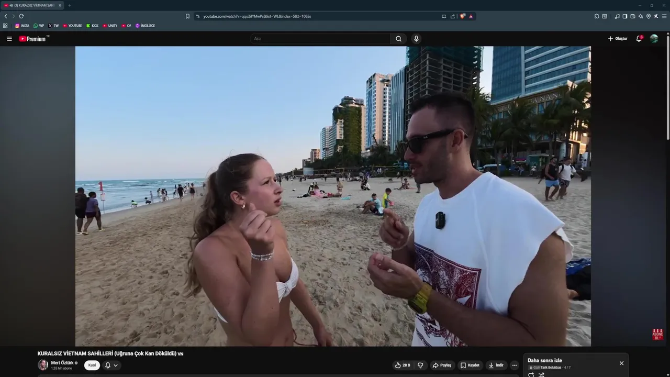Viewport: 670px width, 377px height.
Task: Open Mert Öztürk channel avatar
Action: click(43, 365)
